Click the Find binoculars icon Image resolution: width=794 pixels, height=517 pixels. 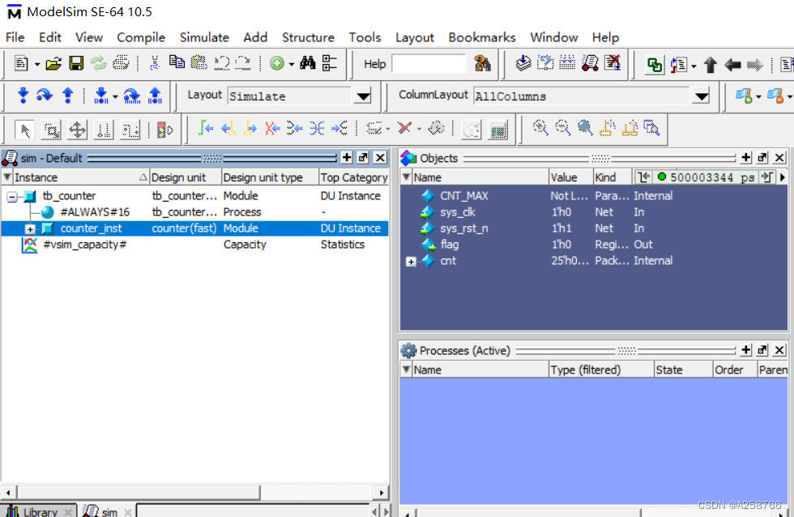pyautogui.click(x=307, y=63)
